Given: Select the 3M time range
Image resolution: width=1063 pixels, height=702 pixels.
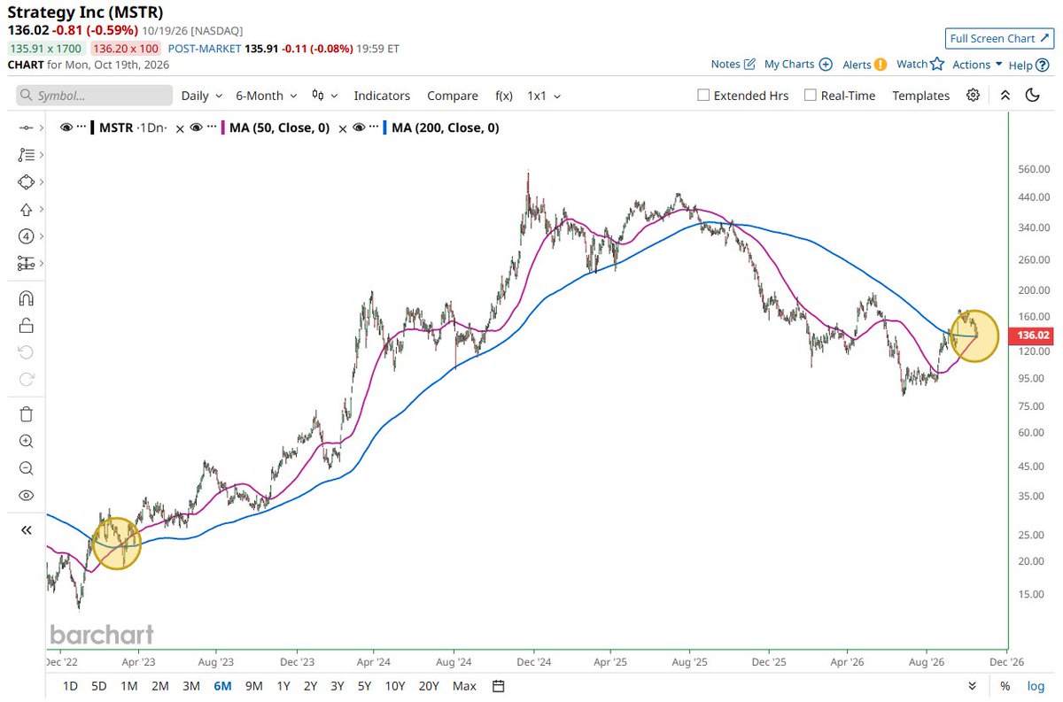Looking at the screenshot, I should point(190,686).
